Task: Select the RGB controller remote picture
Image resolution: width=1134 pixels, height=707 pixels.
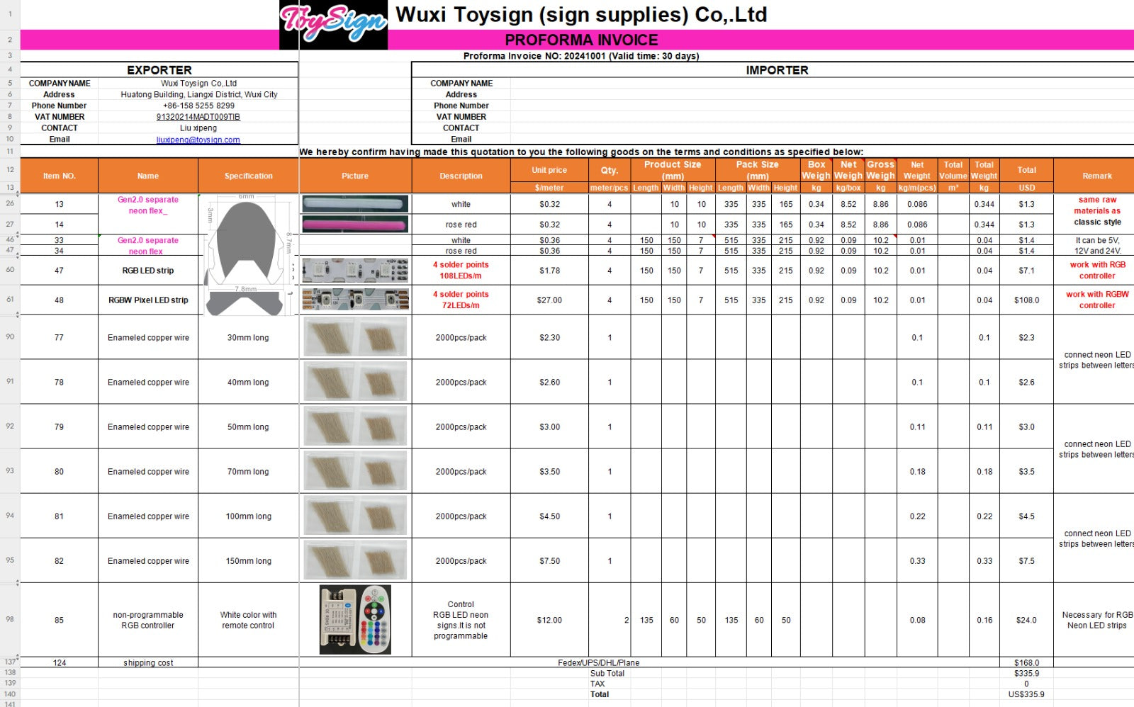Action: (x=355, y=620)
